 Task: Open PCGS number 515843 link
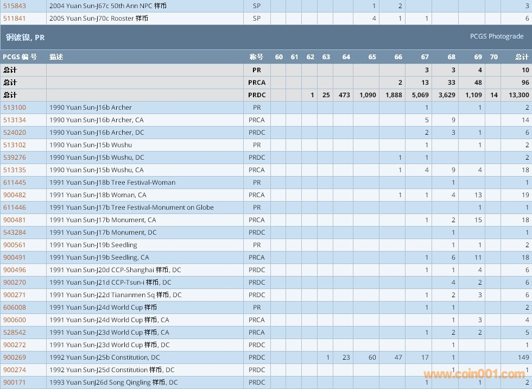[15, 6]
